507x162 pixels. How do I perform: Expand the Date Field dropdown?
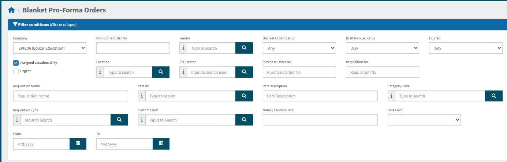pos(424,120)
